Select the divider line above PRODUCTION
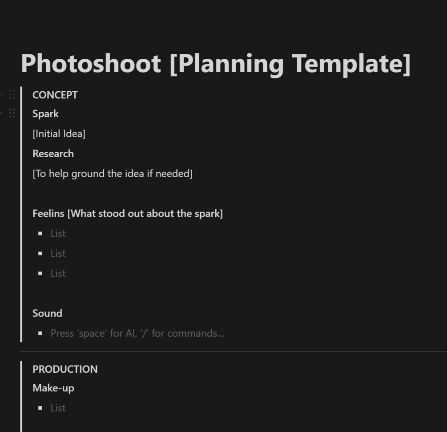This screenshot has width=447, height=432. click(x=231, y=351)
